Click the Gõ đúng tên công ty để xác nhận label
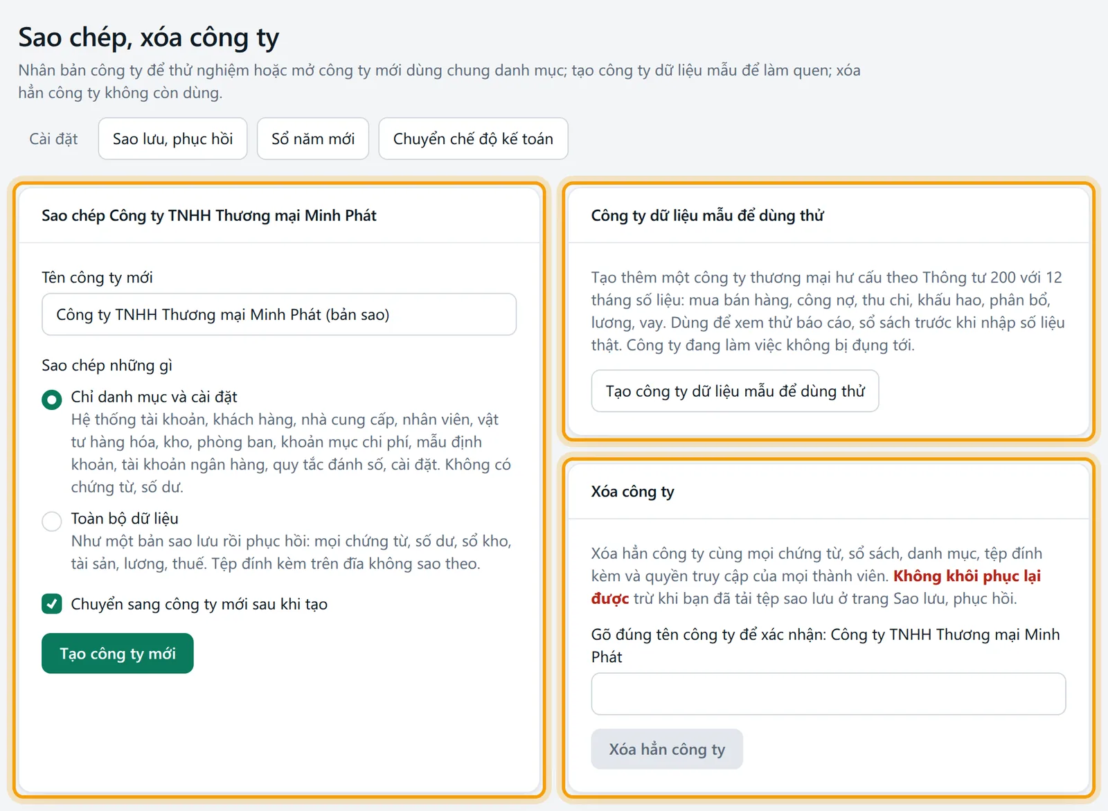 coord(825,645)
